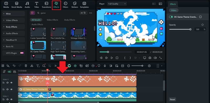Viewport: 210px width, 103px height.
Task: Download the Streaming Gami... effect
Action: (84, 47)
